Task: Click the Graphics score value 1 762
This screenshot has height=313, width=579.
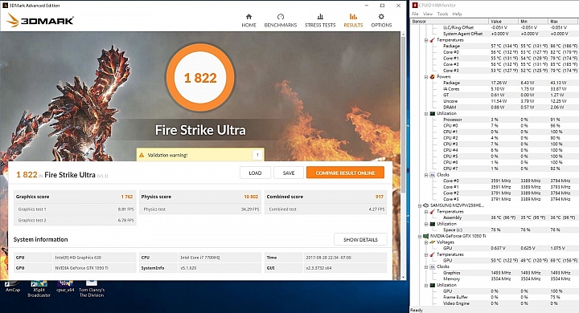Action: (127, 197)
